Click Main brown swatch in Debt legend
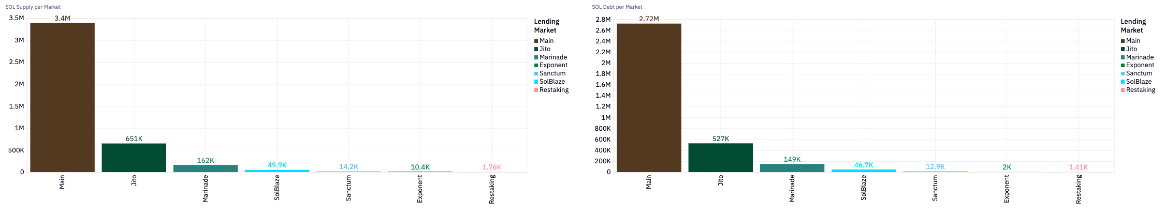The height and width of the screenshot is (216, 1165). [1123, 41]
